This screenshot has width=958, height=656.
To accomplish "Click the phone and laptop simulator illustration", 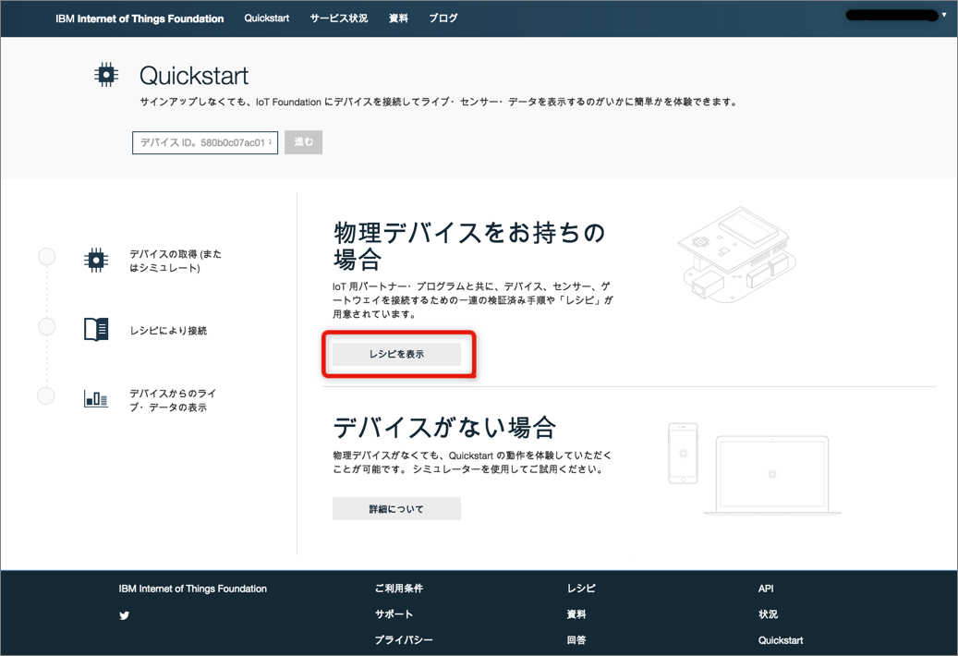I will pyautogui.click(x=754, y=468).
